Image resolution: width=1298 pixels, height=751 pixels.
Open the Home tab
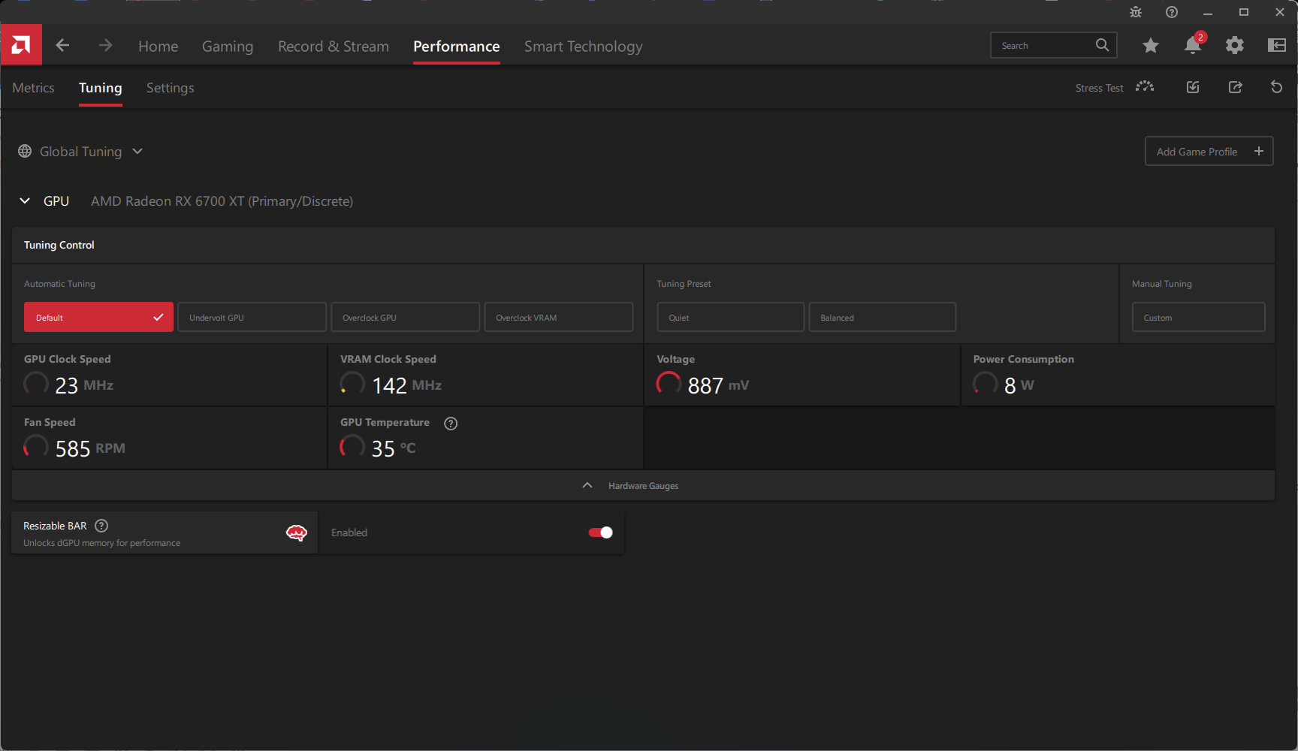158,46
